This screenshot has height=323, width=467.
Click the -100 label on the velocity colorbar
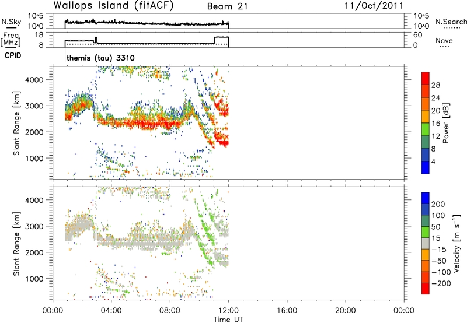point(441,272)
